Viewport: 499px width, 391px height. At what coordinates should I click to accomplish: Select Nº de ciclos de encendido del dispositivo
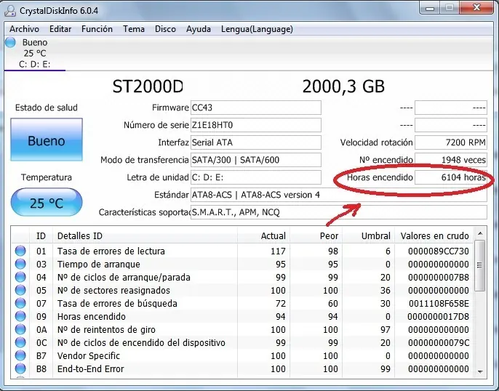tap(141, 343)
